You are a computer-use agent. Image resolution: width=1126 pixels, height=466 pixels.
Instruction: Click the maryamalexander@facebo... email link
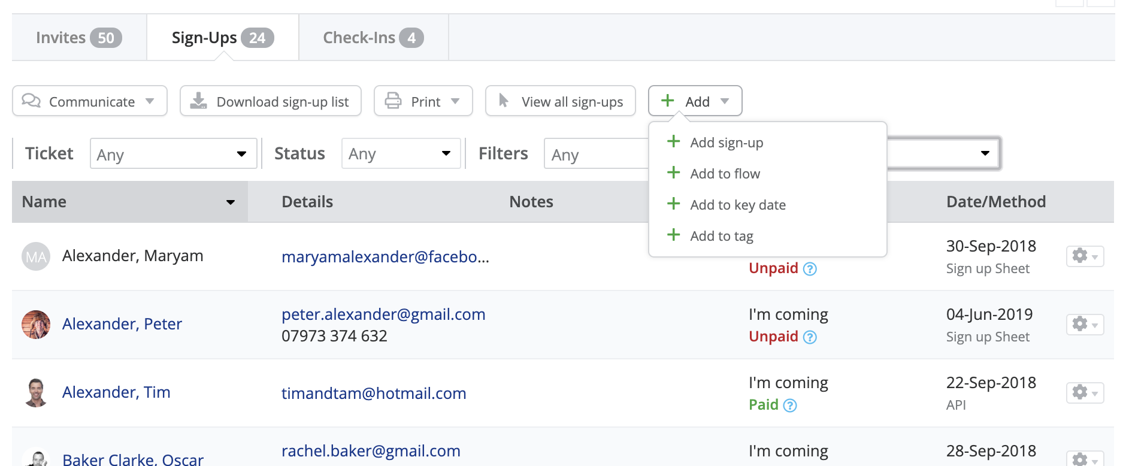(386, 257)
